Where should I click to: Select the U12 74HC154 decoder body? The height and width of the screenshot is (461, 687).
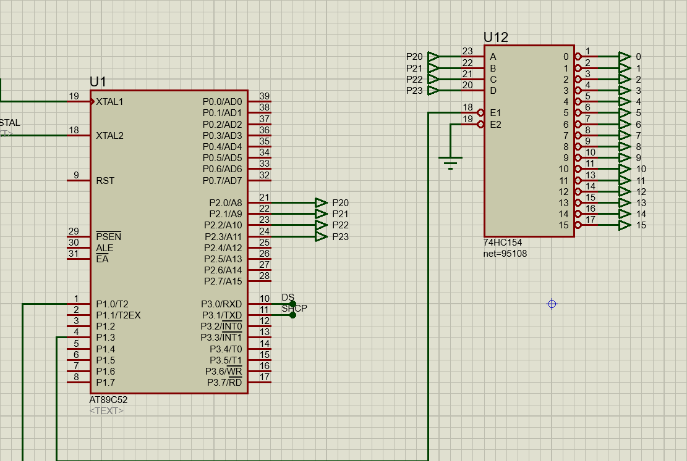[529, 141]
